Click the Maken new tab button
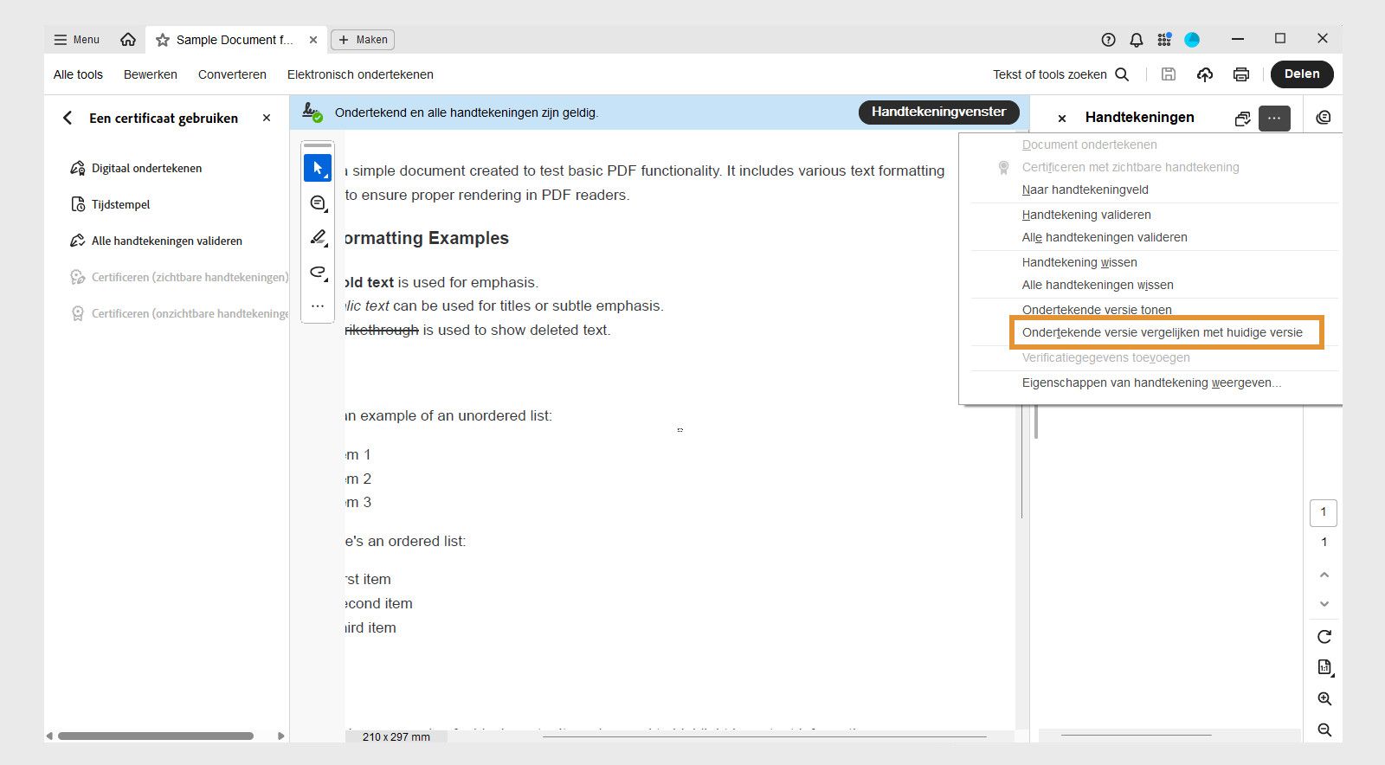1385x765 pixels. click(x=363, y=40)
